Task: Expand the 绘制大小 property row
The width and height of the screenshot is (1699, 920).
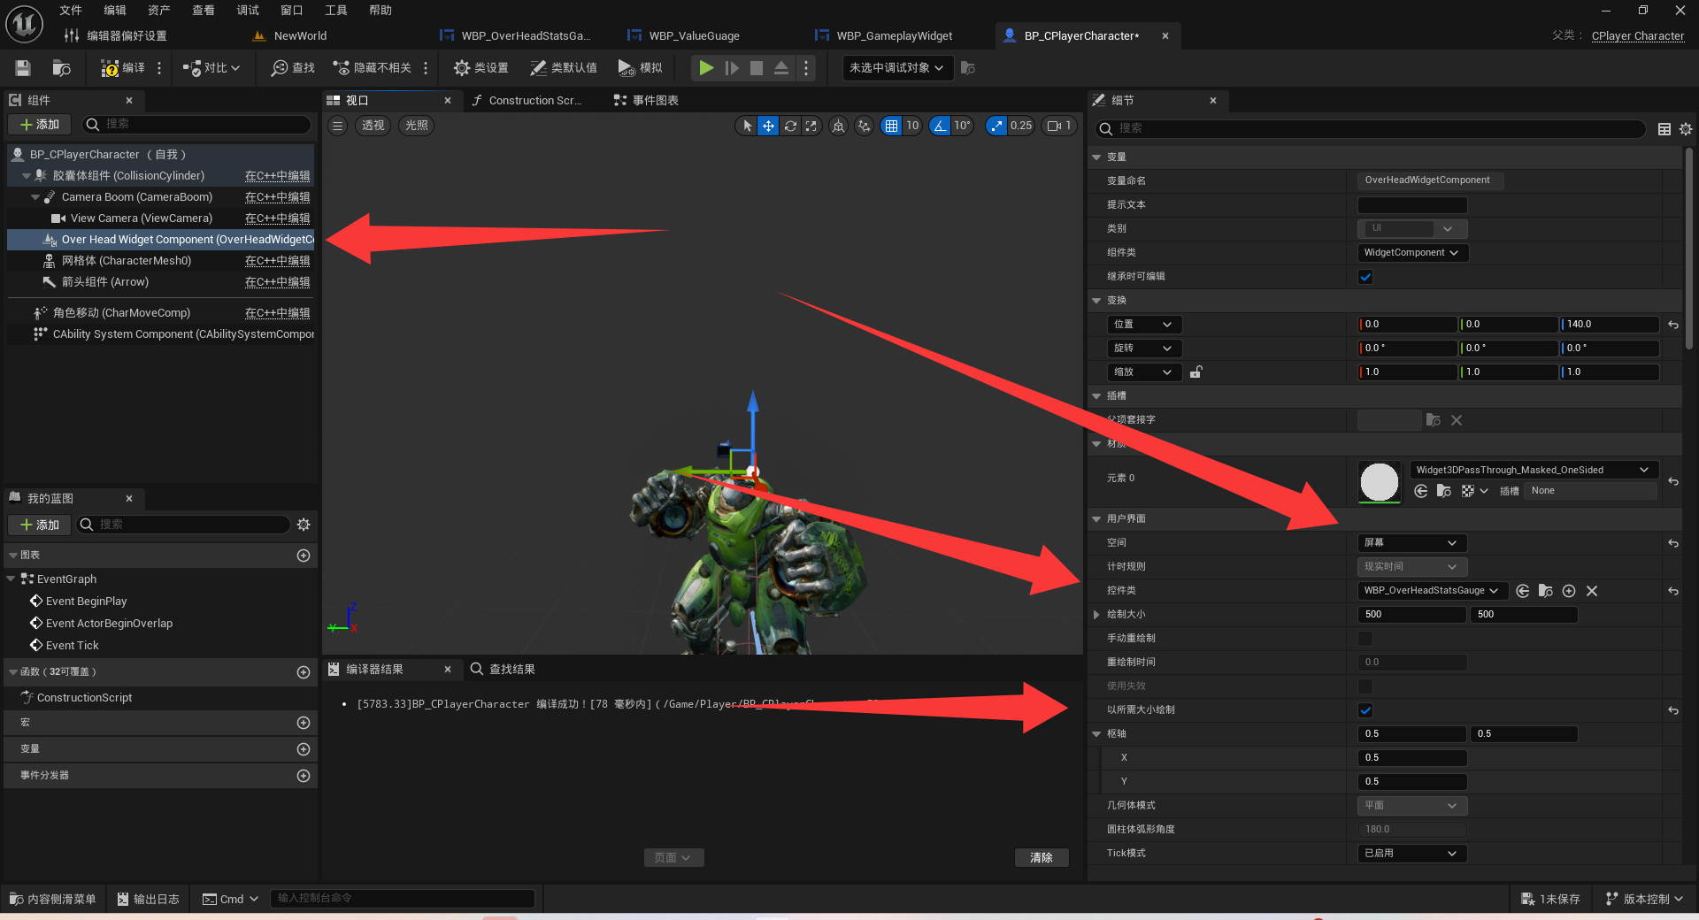Action: [1096, 615]
